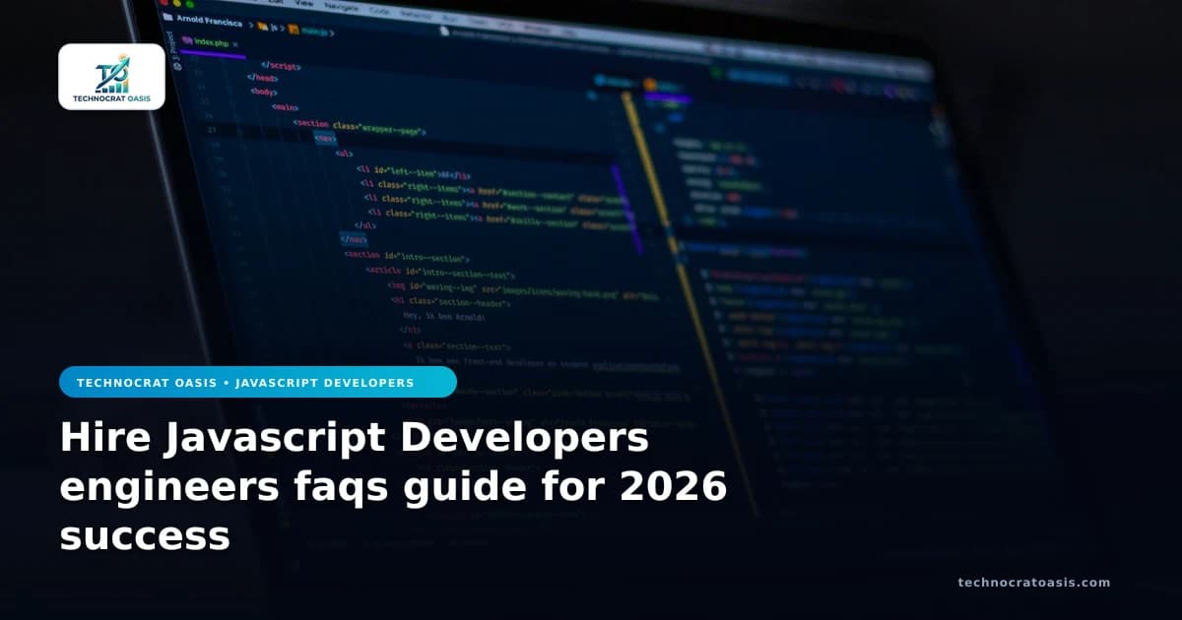Click the <body> code line
This screenshot has width=1182, height=620.
[x=263, y=92]
